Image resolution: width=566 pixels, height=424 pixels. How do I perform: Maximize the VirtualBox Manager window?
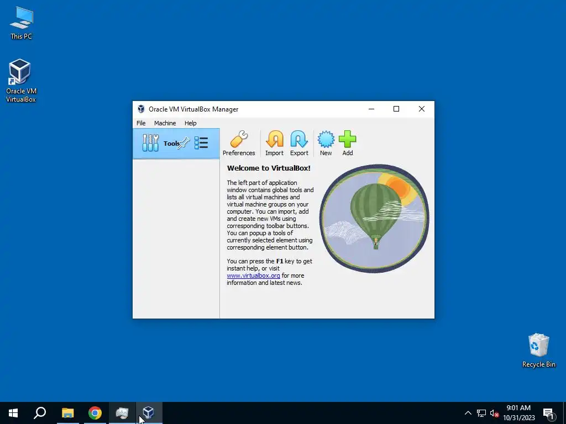coord(396,109)
